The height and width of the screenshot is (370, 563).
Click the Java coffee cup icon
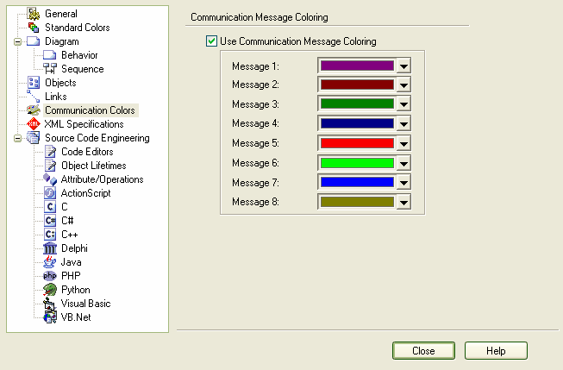tap(50, 262)
